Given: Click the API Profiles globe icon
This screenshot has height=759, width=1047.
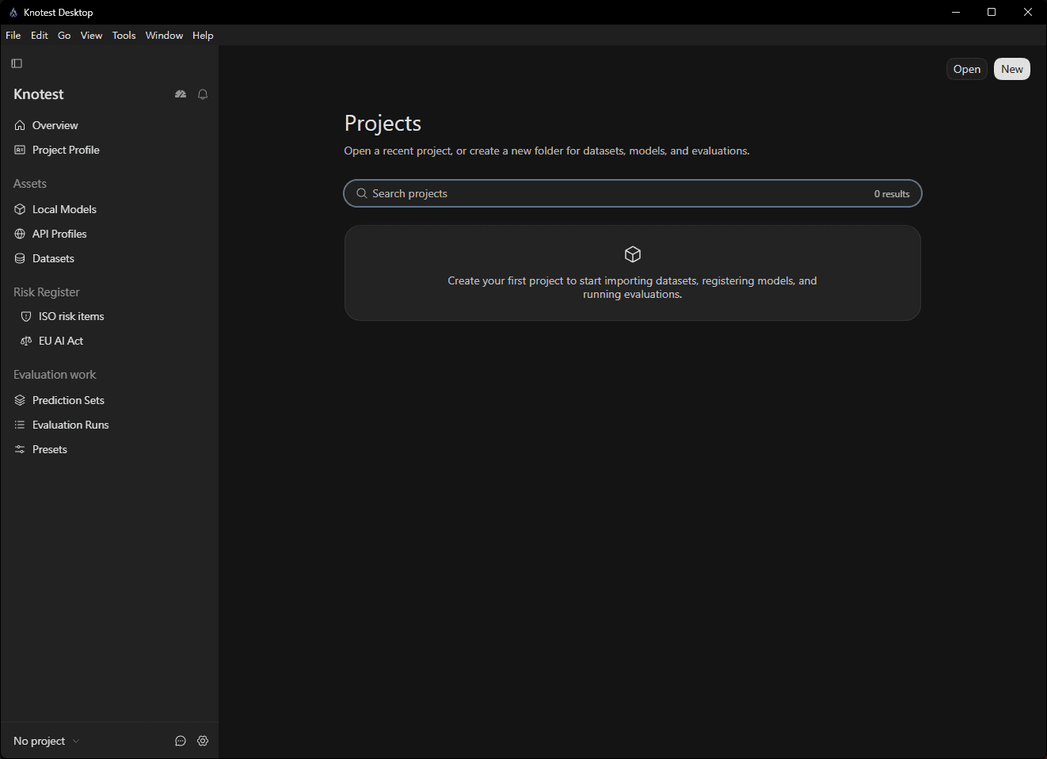Looking at the screenshot, I should (20, 234).
